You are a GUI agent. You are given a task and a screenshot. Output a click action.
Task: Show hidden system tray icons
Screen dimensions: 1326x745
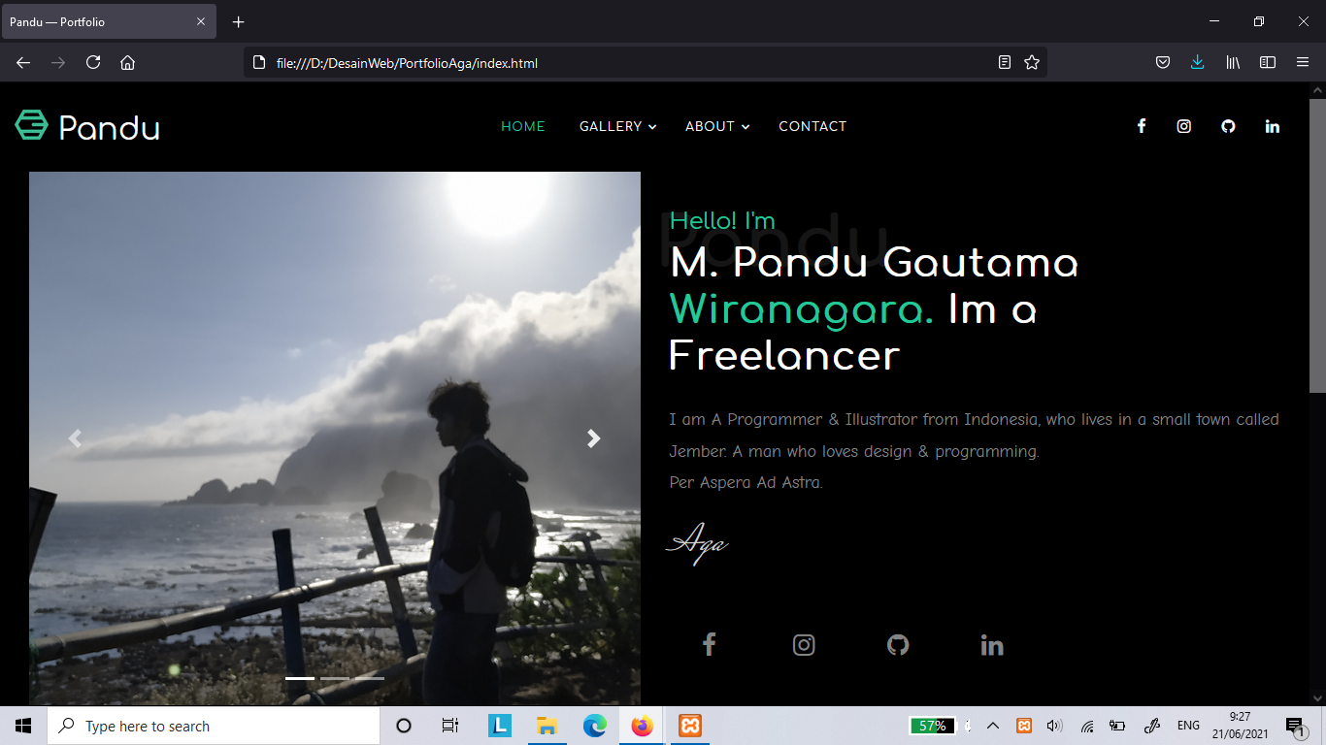click(x=992, y=726)
